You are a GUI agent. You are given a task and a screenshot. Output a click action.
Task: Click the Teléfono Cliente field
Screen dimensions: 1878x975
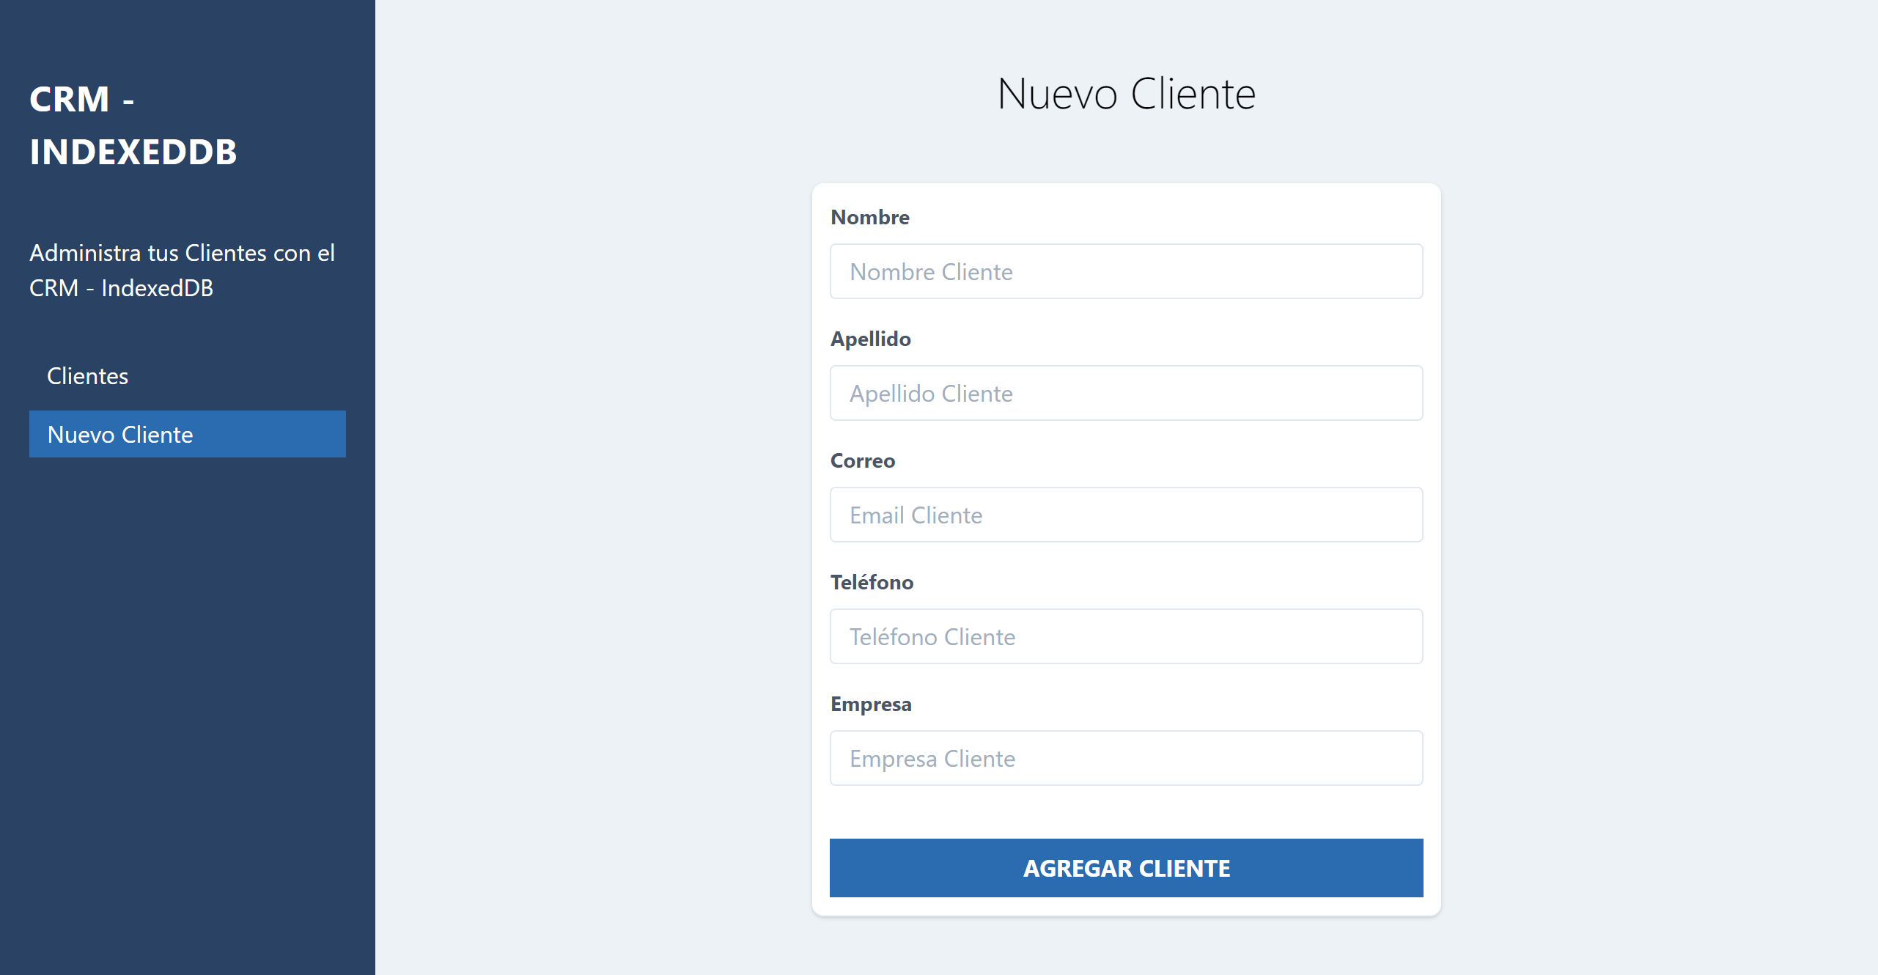tap(1126, 636)
